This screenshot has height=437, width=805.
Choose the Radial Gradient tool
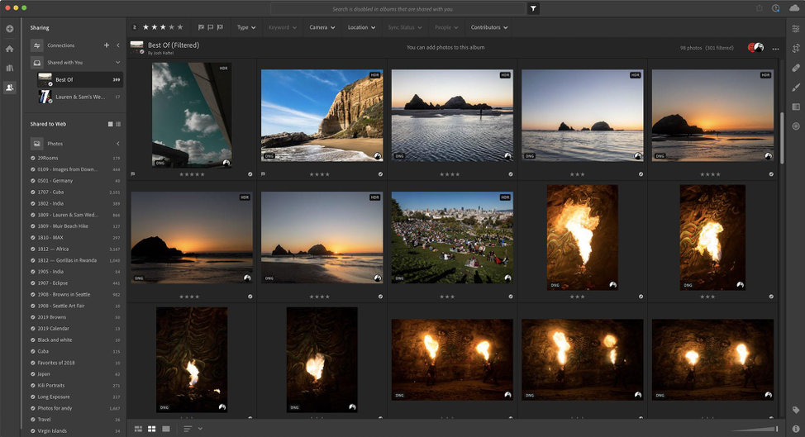(795, 126)
